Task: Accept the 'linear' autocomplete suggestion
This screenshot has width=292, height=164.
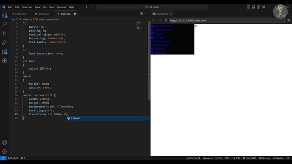Action: pyautogui.click(x=108, y=118)
